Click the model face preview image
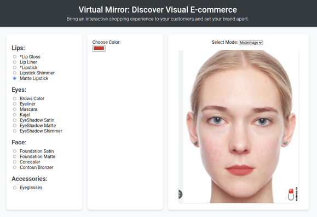 pos(239,127)
